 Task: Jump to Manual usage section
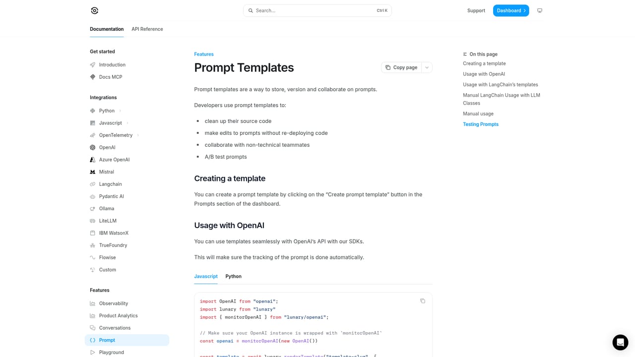click(478, 114)
